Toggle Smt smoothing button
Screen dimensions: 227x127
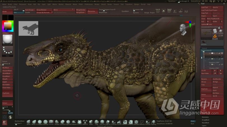19,13
